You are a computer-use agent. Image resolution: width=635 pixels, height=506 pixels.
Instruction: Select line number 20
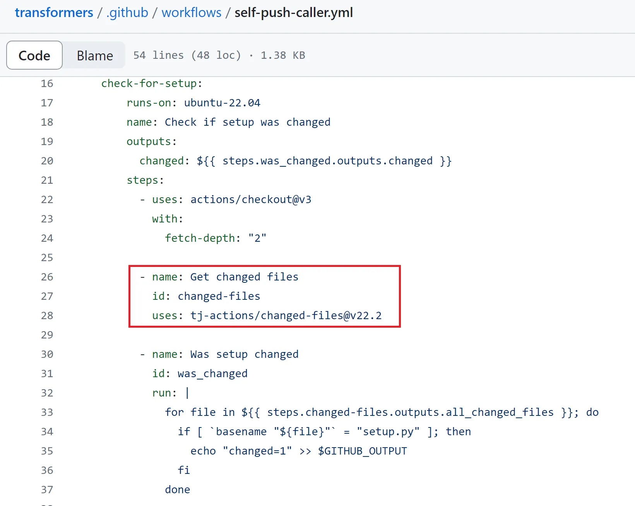(47, 161)
